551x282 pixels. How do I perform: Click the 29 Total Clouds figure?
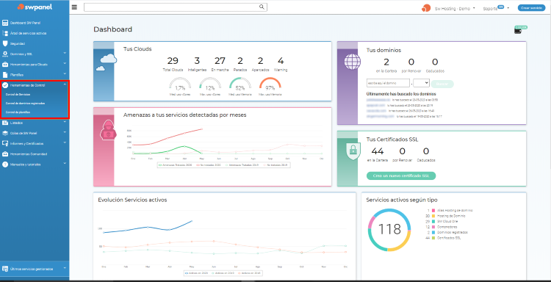coord(173,61)
